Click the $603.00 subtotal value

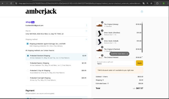pos(140,77)
